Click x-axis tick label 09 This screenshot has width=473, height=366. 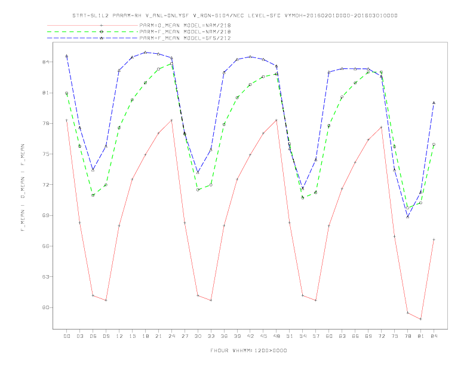tap(106, 336)
